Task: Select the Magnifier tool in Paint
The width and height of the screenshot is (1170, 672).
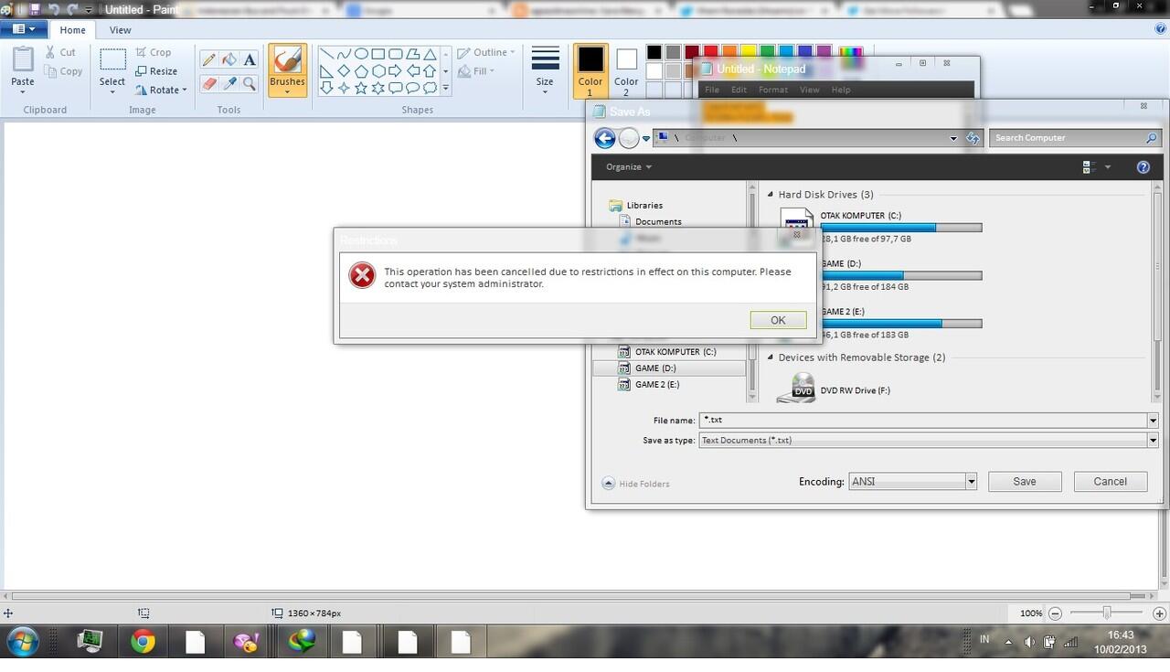Action: (x=249, y=84)
